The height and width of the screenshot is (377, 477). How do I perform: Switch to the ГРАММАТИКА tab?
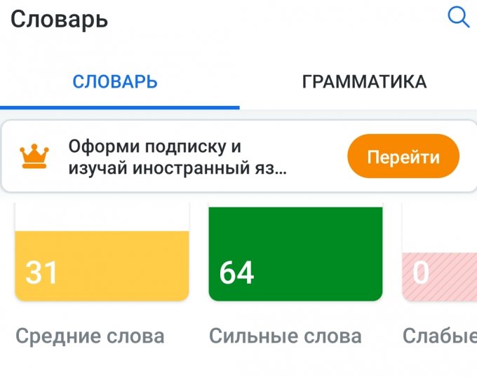point(364,81)
